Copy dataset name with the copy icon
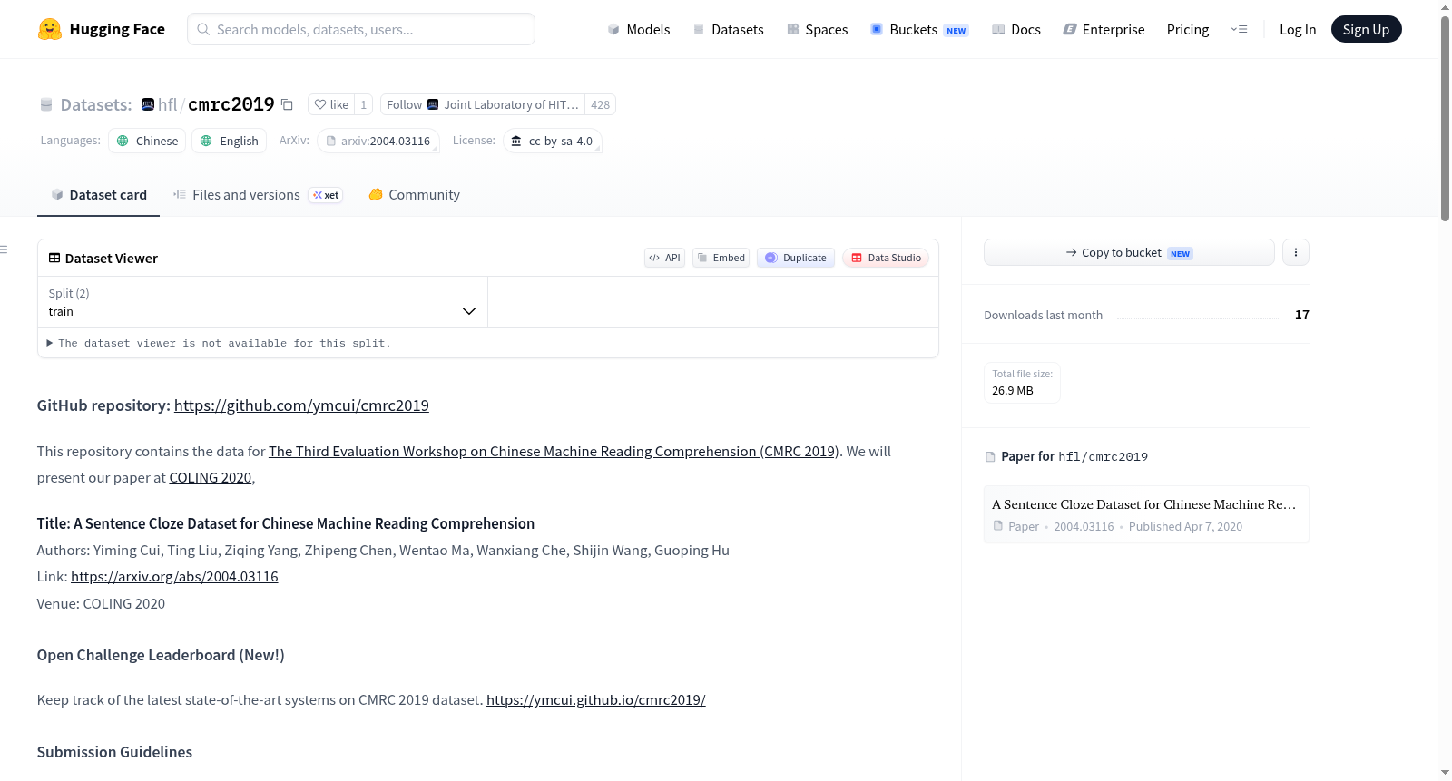 (x=287, y=104)
